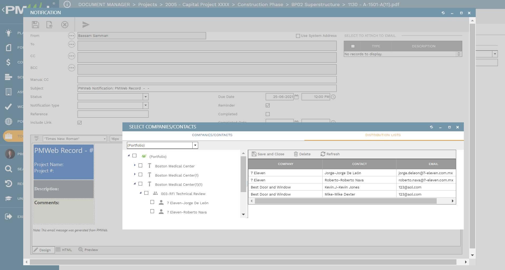The height and width of the screenshot is (270, 505).
Task: Open the globe Portfolio sidebar icon
Action: [8, 121]
